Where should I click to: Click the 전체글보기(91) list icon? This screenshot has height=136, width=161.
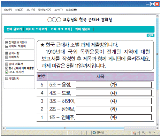[x=7, y=42]
